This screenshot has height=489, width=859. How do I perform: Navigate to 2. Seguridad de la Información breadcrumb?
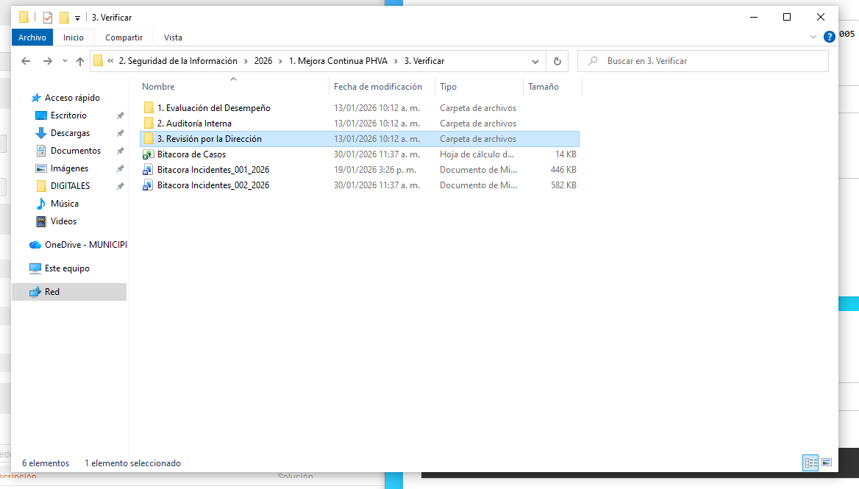tap(178, 61)
